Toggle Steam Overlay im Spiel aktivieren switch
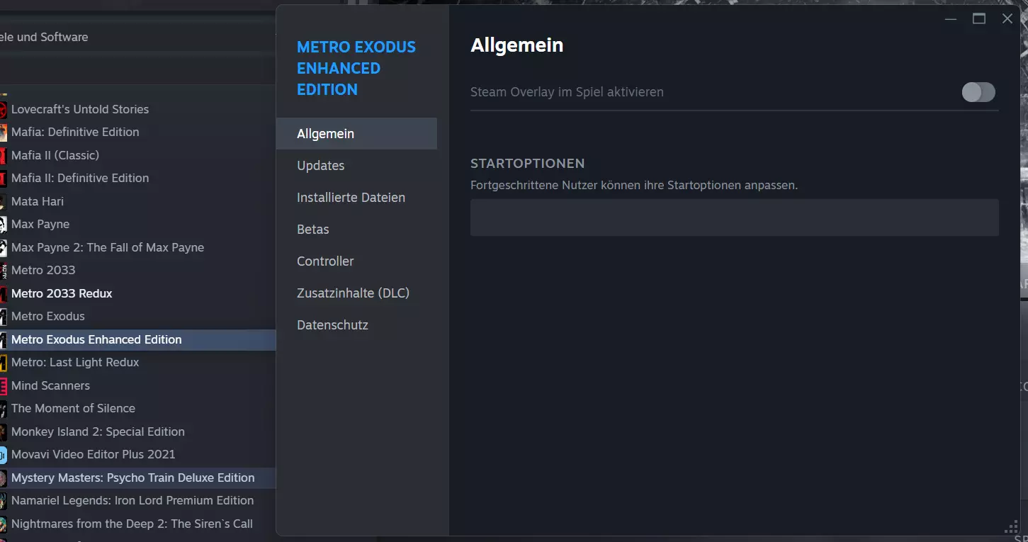 pos(978,92)
